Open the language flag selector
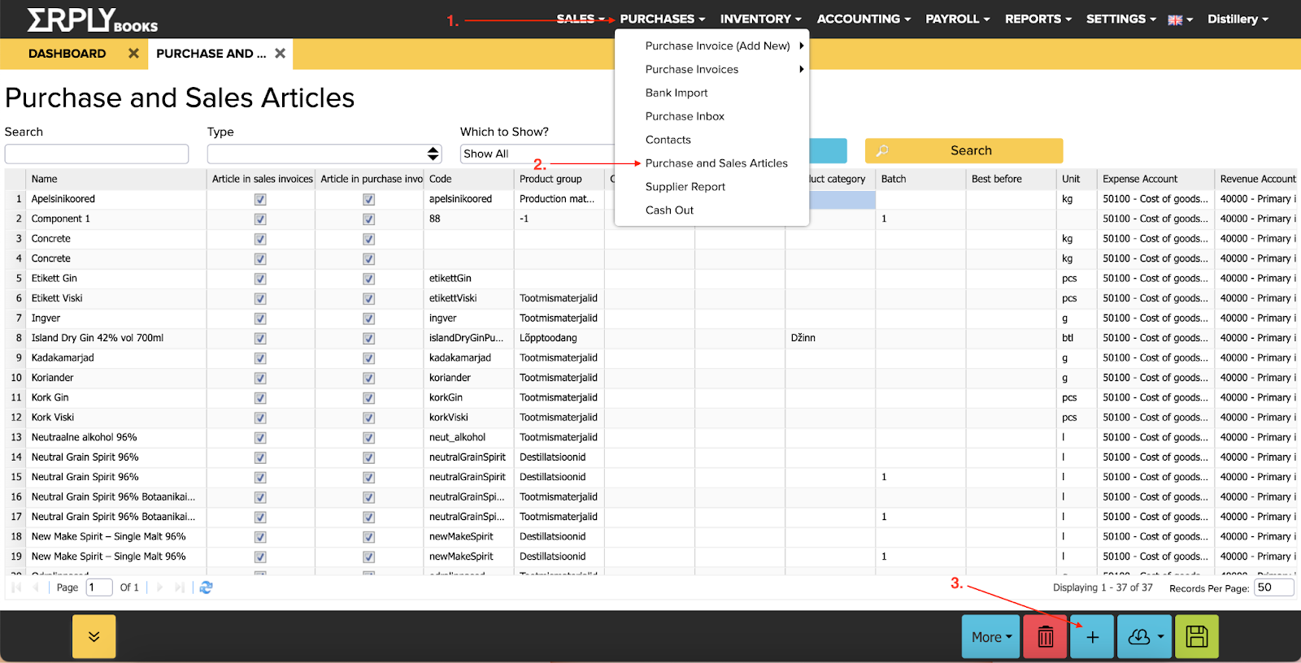Image resolution: width=1301 pixels, height=663 pixels. tap(1180, 19)
